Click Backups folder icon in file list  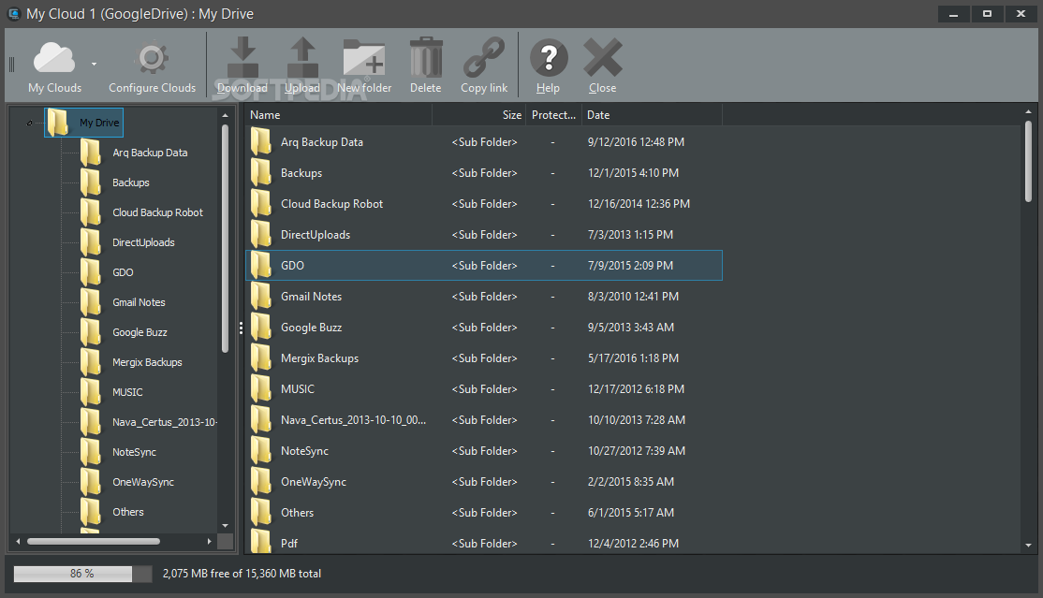[x=261, y=173]
